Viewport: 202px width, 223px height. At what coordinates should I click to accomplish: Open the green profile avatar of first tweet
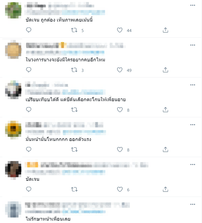pos(13,10)
